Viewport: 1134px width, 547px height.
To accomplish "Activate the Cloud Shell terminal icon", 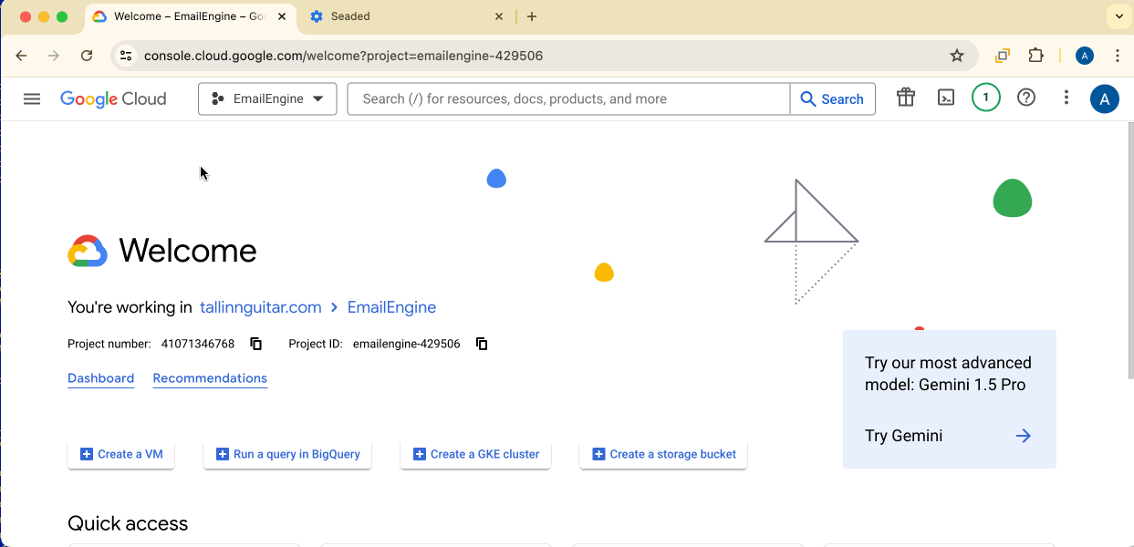I will (945, 98).
